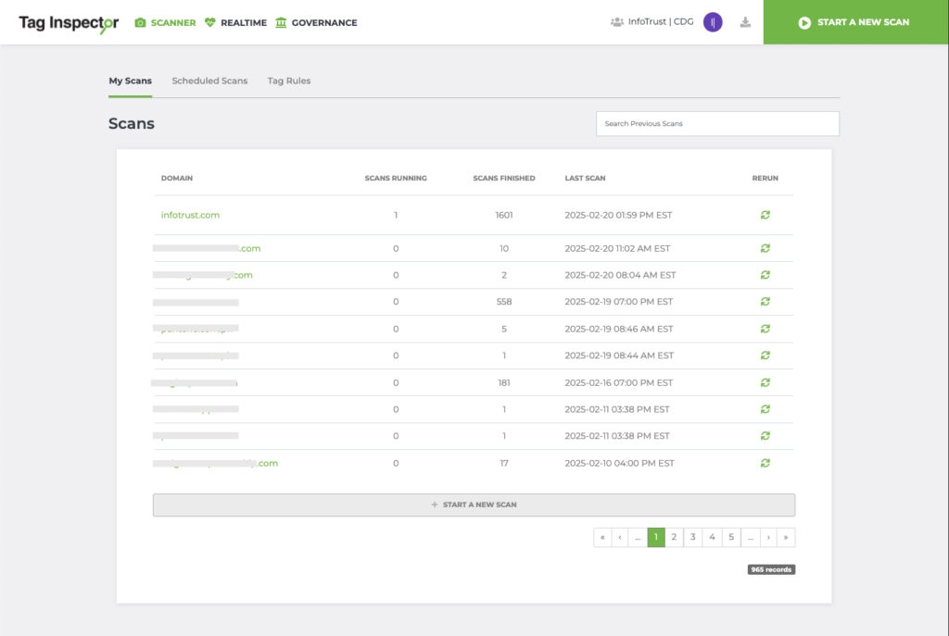Click the Tag Inspector logo
949x636 pixels.
[69, 23]
